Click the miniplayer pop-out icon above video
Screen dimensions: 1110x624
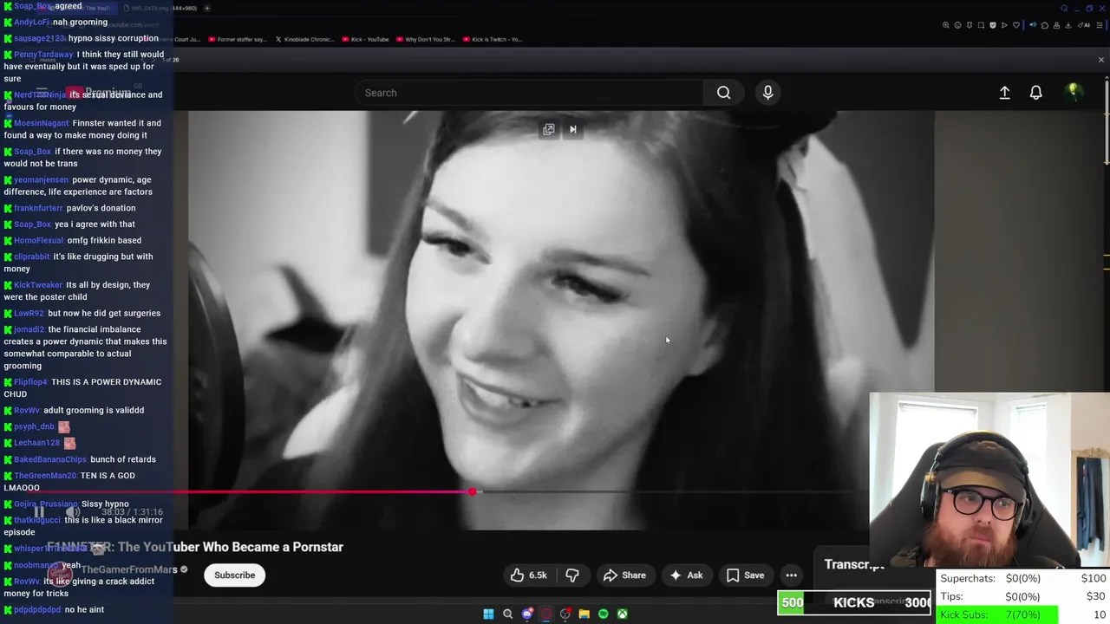(548, 129)
